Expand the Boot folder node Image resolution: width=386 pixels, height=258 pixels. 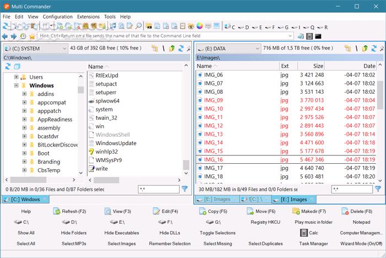coord(24,153)
